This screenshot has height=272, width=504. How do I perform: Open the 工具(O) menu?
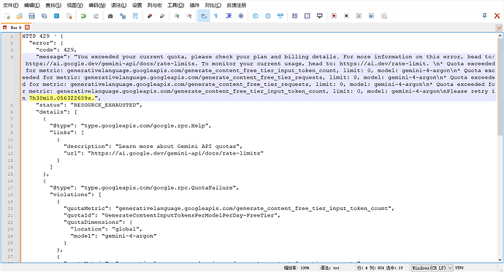pyautogui.click(x=176, y=5)
